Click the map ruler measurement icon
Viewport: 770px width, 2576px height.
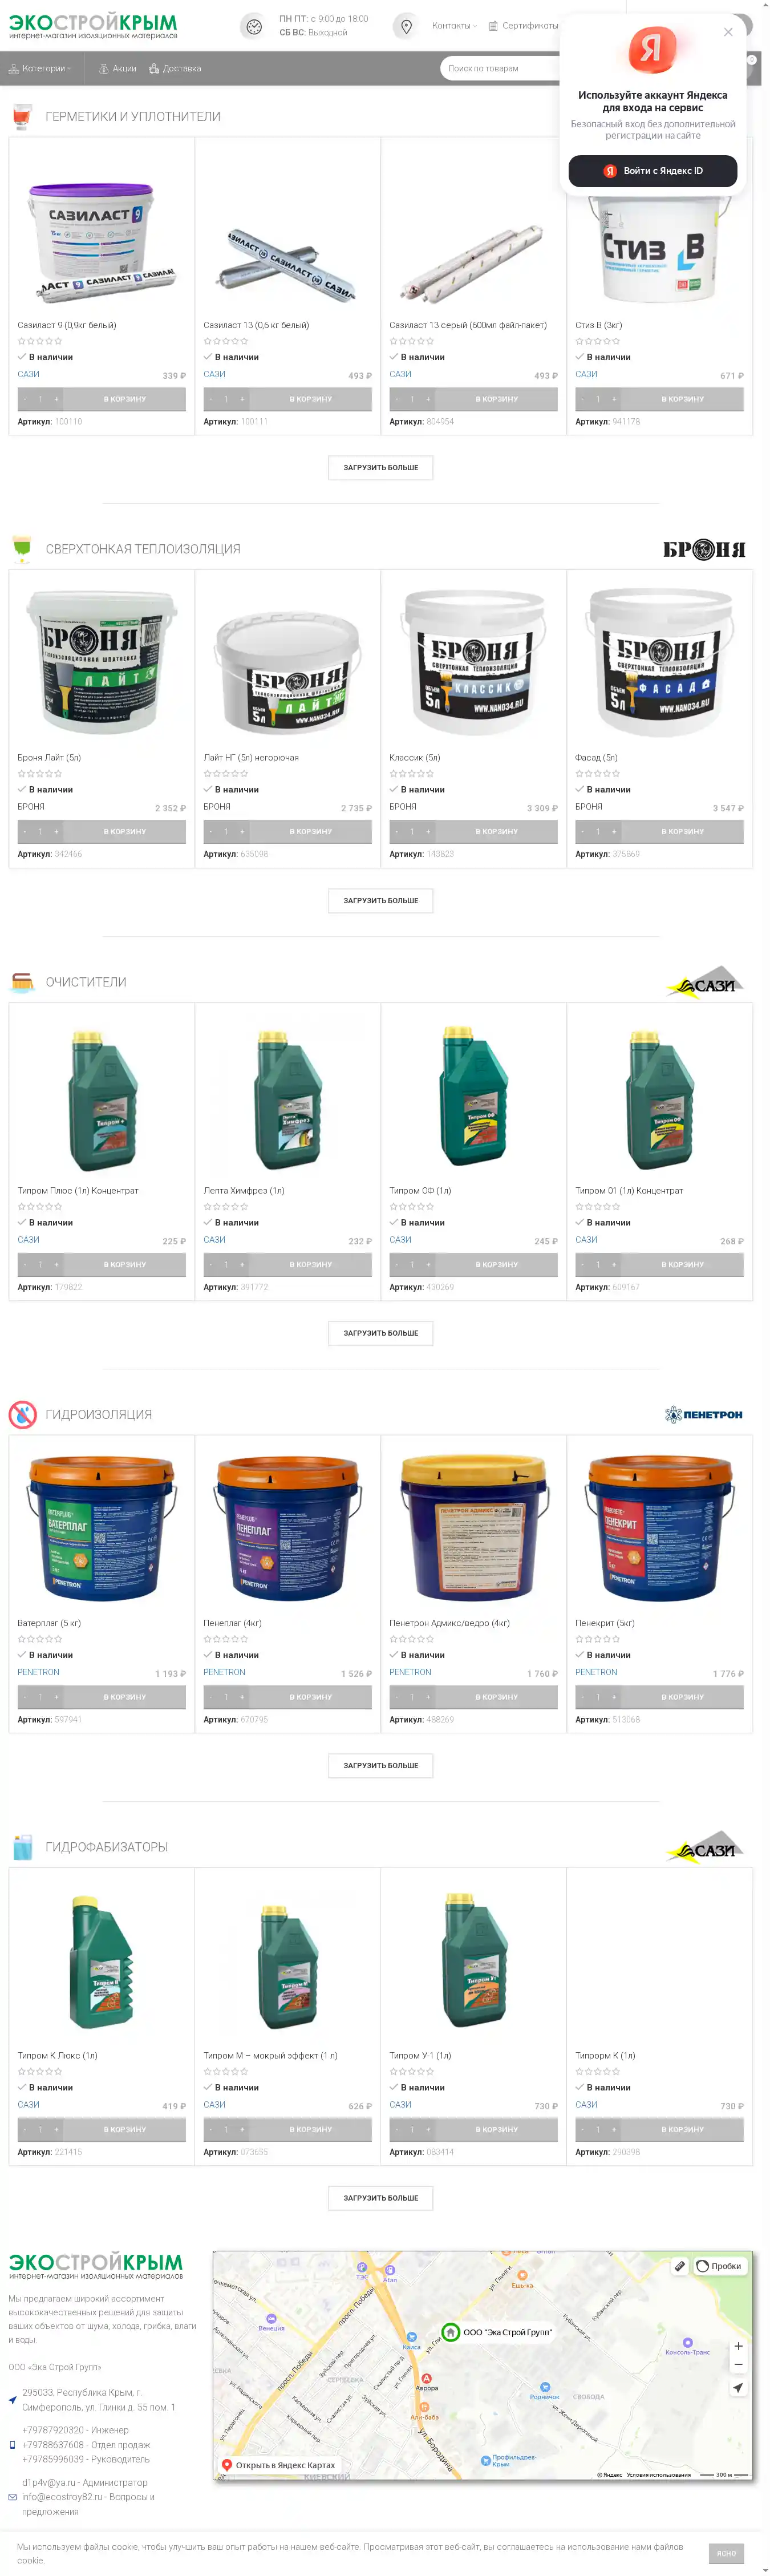(x=680, y=2266)
